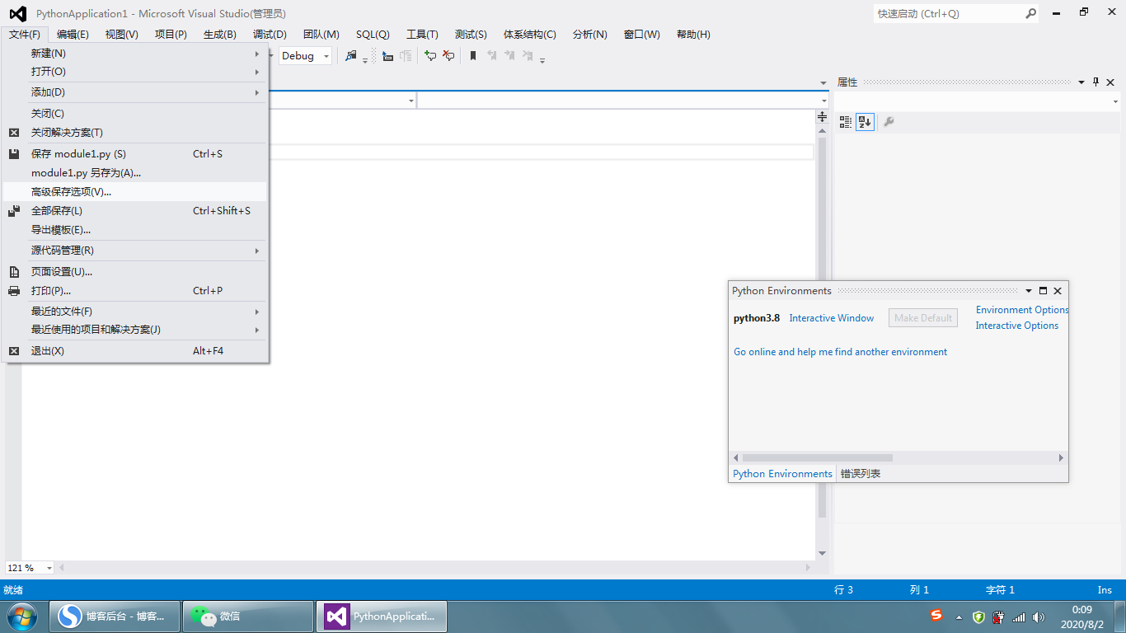Viewport: 1126px width, 633px height.
Task: Click the network signal tray icon
Action: click(x=1019, y=617)
